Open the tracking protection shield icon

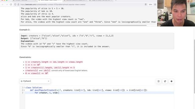click(x=15, y=5)
